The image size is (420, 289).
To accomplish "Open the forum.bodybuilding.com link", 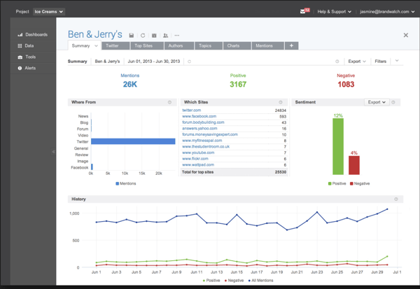I will point(203,122).
